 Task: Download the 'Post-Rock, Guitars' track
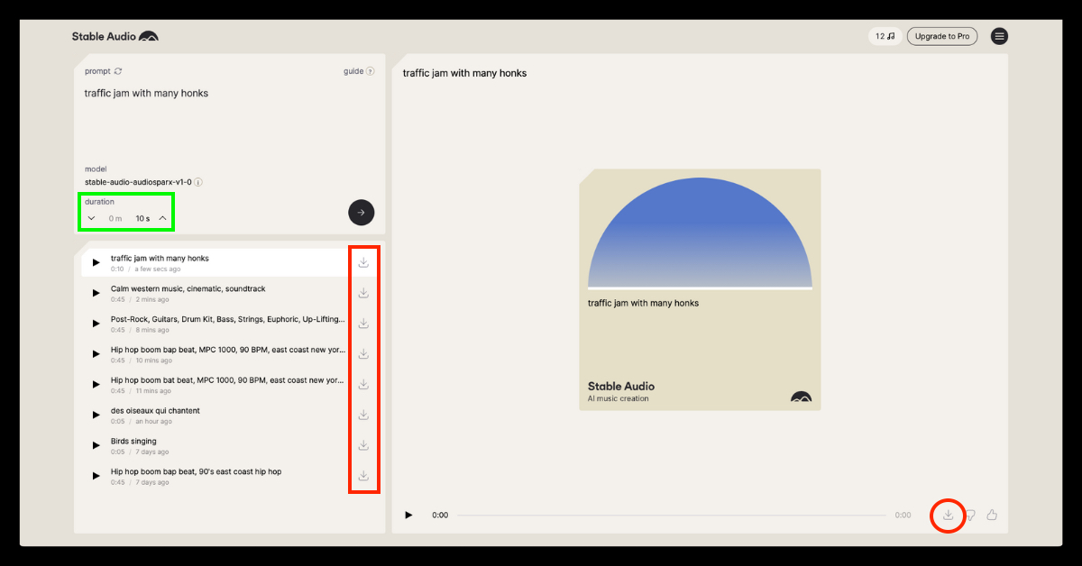(x=363, y=324)
